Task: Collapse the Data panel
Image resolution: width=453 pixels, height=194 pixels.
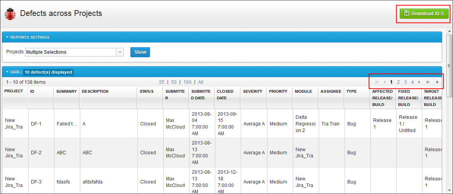Action: point(7,72)
